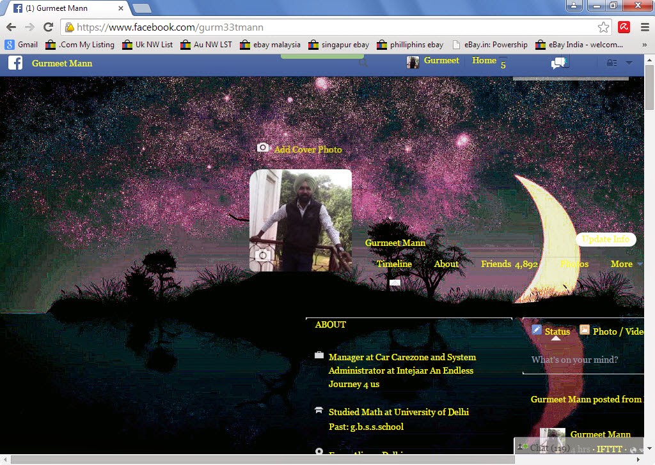Click Gurmeet Mann posted from text
655x465 pixels.
(x=586, y=399)
